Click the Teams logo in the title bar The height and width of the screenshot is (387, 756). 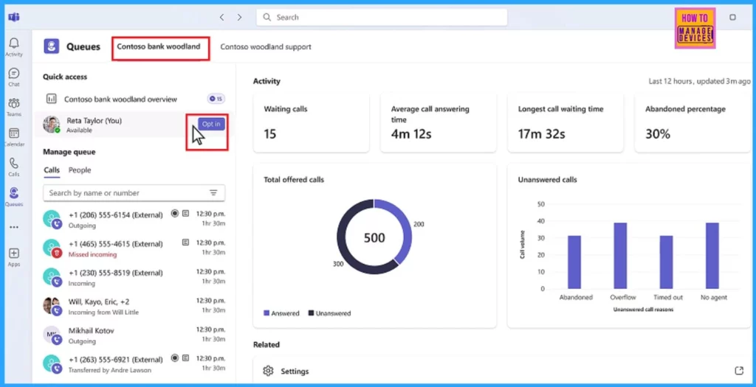14,18
